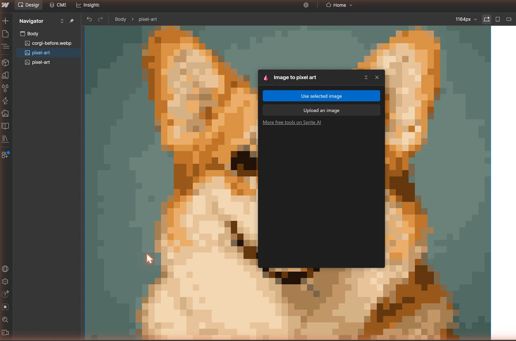Open the Home page dropdown
This screenshot has width=516, height=341.
[x=339, y=5]
